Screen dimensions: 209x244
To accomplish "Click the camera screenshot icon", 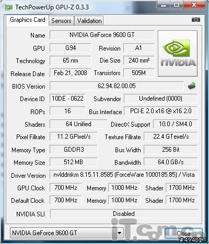I will pyautogui.click(x=196, y=20).
